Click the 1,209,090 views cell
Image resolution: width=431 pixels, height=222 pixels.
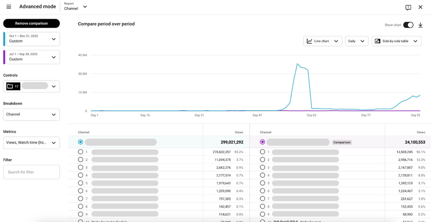224,191
